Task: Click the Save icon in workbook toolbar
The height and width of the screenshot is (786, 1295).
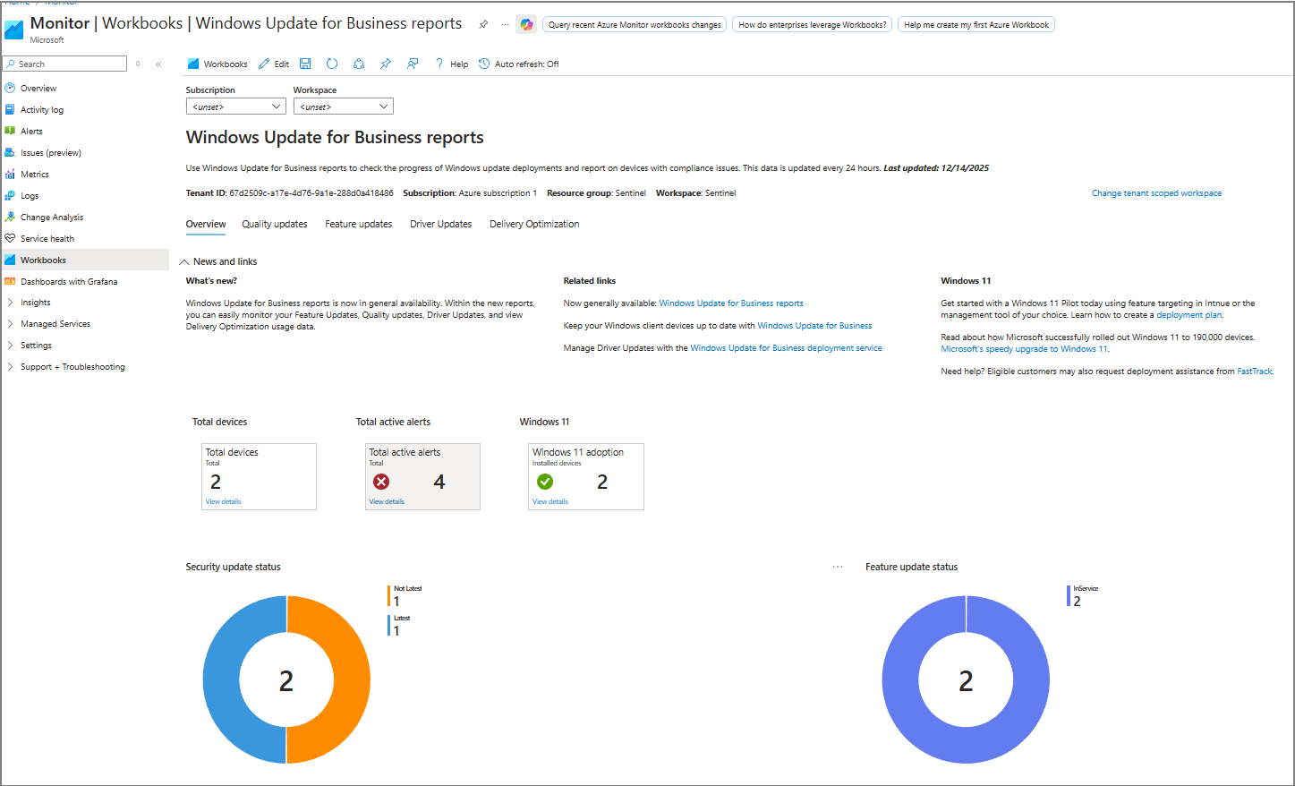Action: (305, 64)
